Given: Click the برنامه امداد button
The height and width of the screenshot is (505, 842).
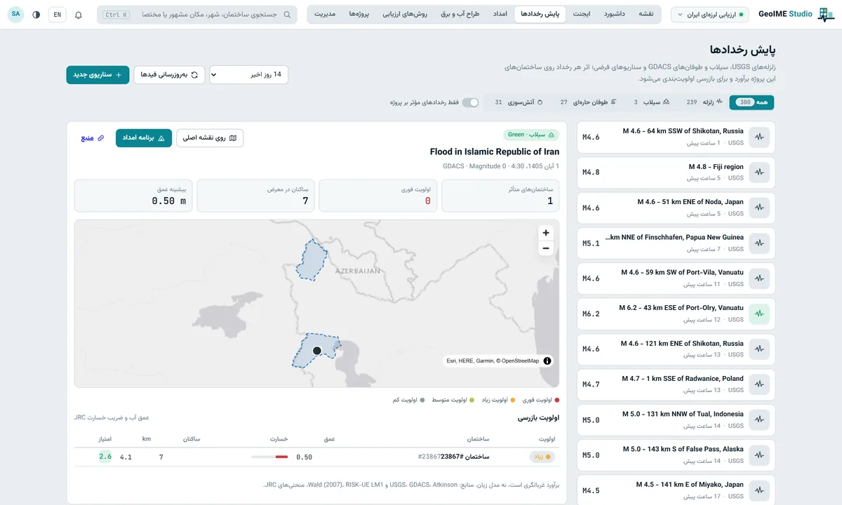Looking at the screenshot, I should (x=144, y=138).
